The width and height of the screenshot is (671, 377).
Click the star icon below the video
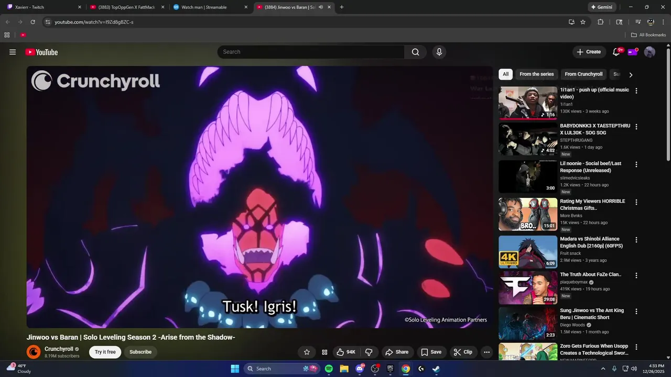(307, 352)
